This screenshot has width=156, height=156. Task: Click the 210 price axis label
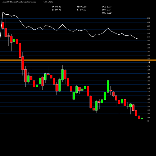pos(149,37)
